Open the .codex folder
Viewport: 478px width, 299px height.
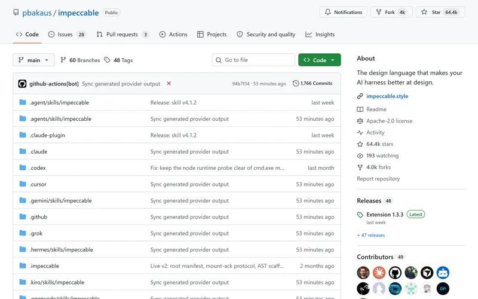[38, 168]
